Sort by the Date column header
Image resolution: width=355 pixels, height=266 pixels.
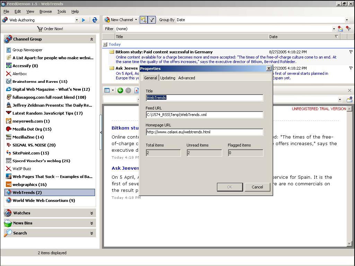click(x=304, y=37)
